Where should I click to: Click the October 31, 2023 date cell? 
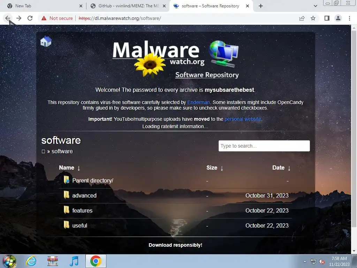coord(267,195)
